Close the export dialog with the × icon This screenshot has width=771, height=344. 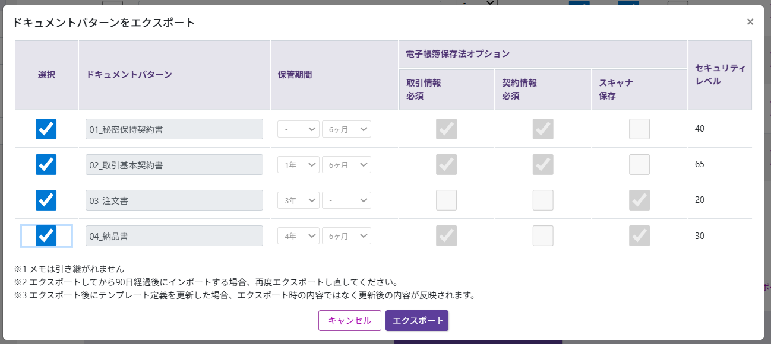click(x=750, y=22)
